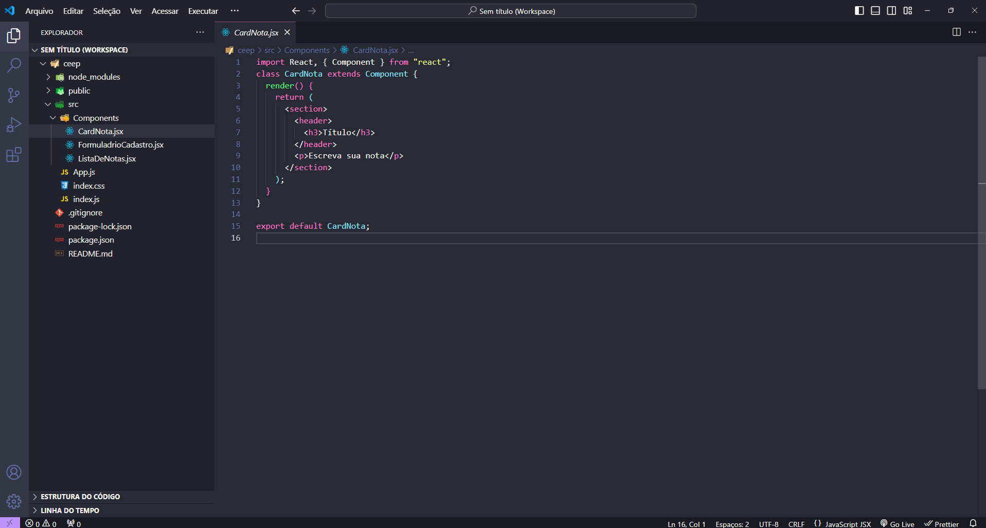Viewport: 986px width, 528px height.
Task: Go to line via Ln 16, Col 1
Action: coord(687,524)
